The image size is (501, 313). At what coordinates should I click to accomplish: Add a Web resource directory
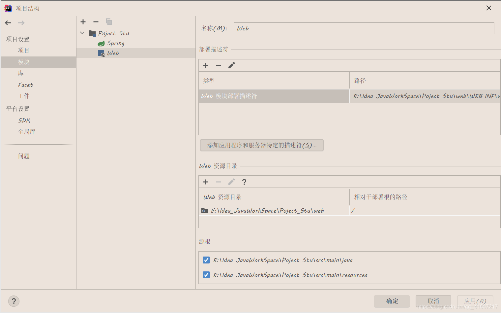[x=205, y=182]
